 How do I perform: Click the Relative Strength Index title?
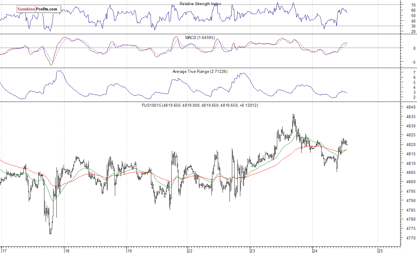pyautogui.click(x=200, y=4)
